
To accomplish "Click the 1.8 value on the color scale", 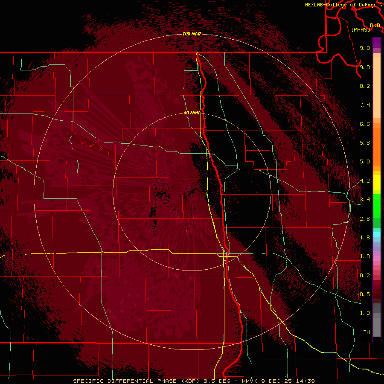I will [x=365, y=238].
